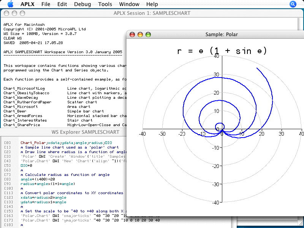This screenshot has height=228, width=304.
Task: Close the APLX Session 1 window
Action: [x=6, y=13]
